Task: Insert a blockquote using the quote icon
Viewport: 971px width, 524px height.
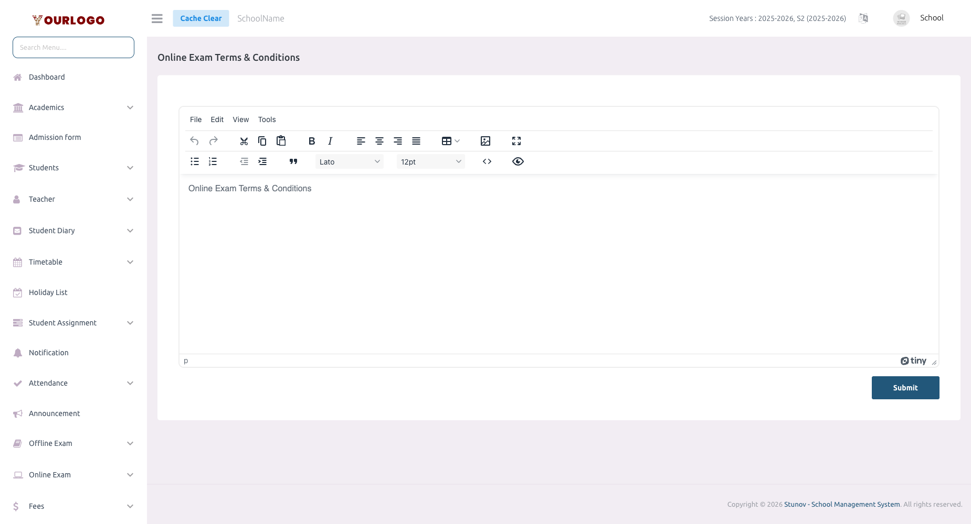Action: (x=293, y=161)
